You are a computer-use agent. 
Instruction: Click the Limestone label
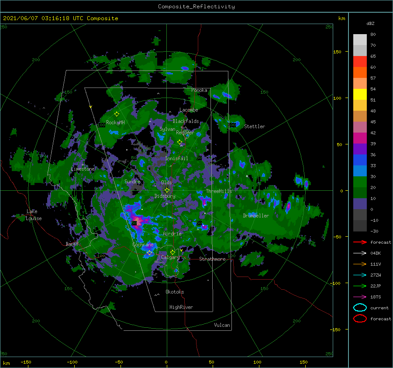[83, 169]
